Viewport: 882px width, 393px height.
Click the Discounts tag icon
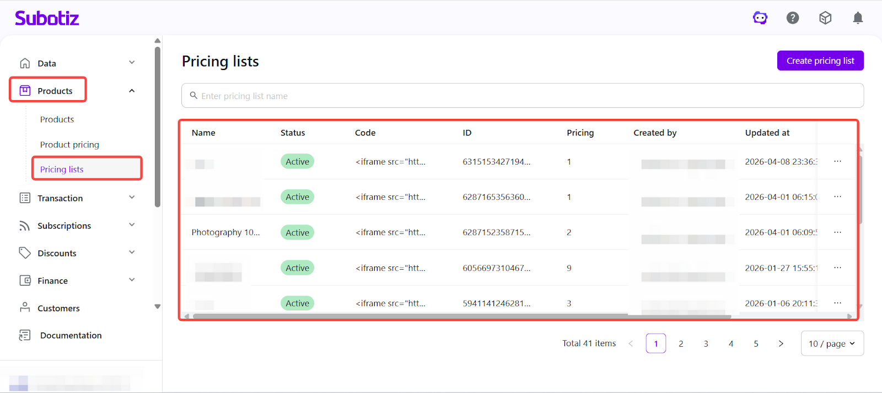point(25,253)
